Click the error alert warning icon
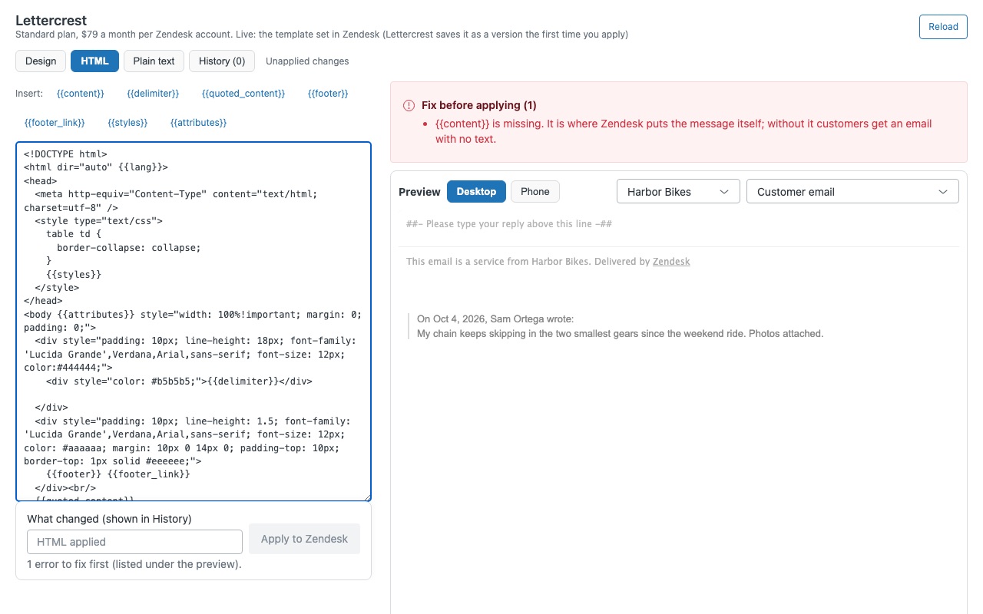This screenshot has height=614, width=983. coord(409,105)
